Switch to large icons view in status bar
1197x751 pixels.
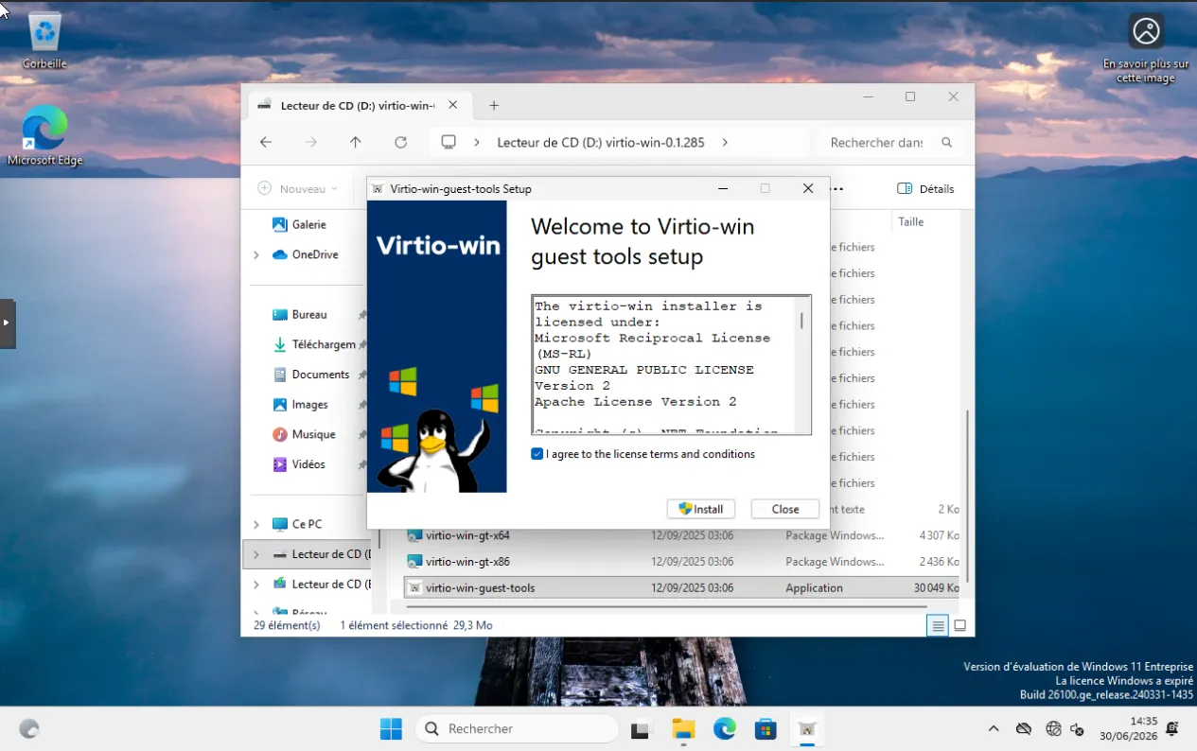(959, 625)
